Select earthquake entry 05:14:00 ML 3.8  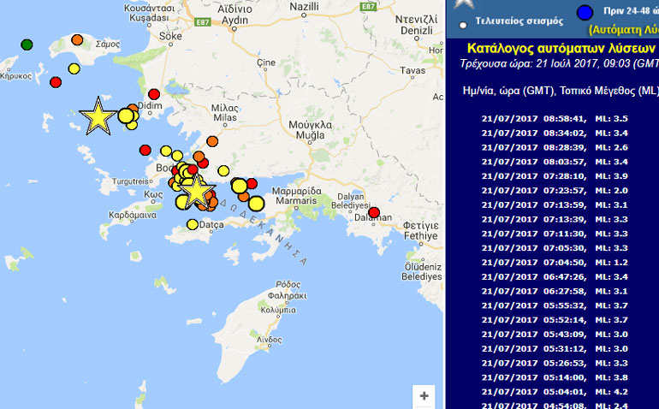pos(555,377)
